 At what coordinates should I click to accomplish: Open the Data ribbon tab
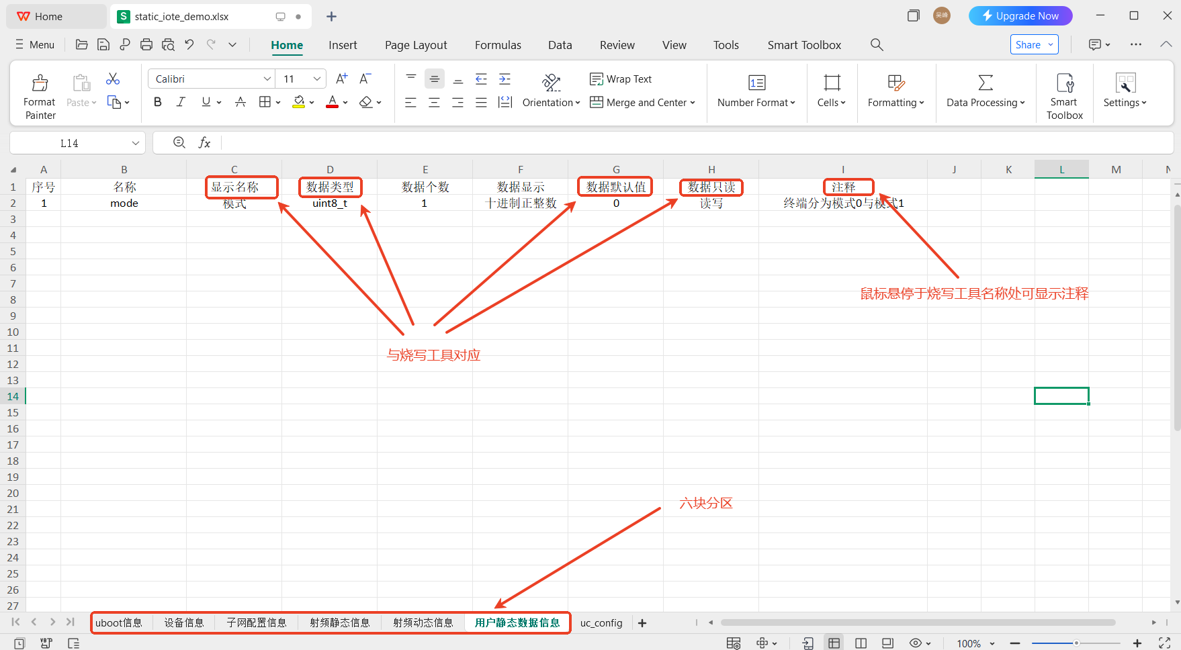pos(560,45)
